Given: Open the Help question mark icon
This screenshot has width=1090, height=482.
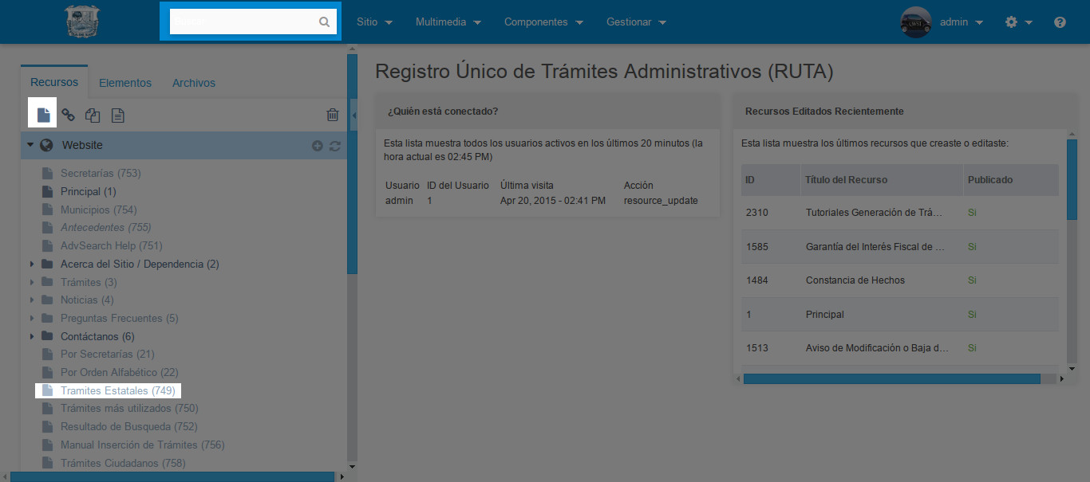Looking at the screenshot, I should click(1060, 22).
